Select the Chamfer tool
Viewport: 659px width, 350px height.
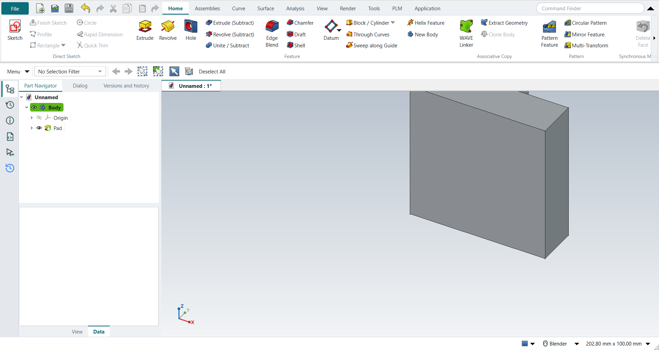(x=300, y=23)
